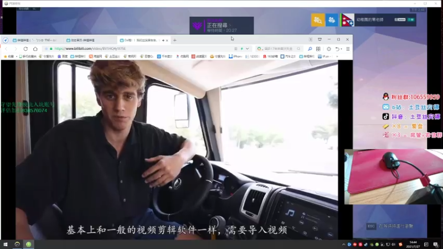
Task: Open the Windows notification center icon
Action: [x=436, y=245]
